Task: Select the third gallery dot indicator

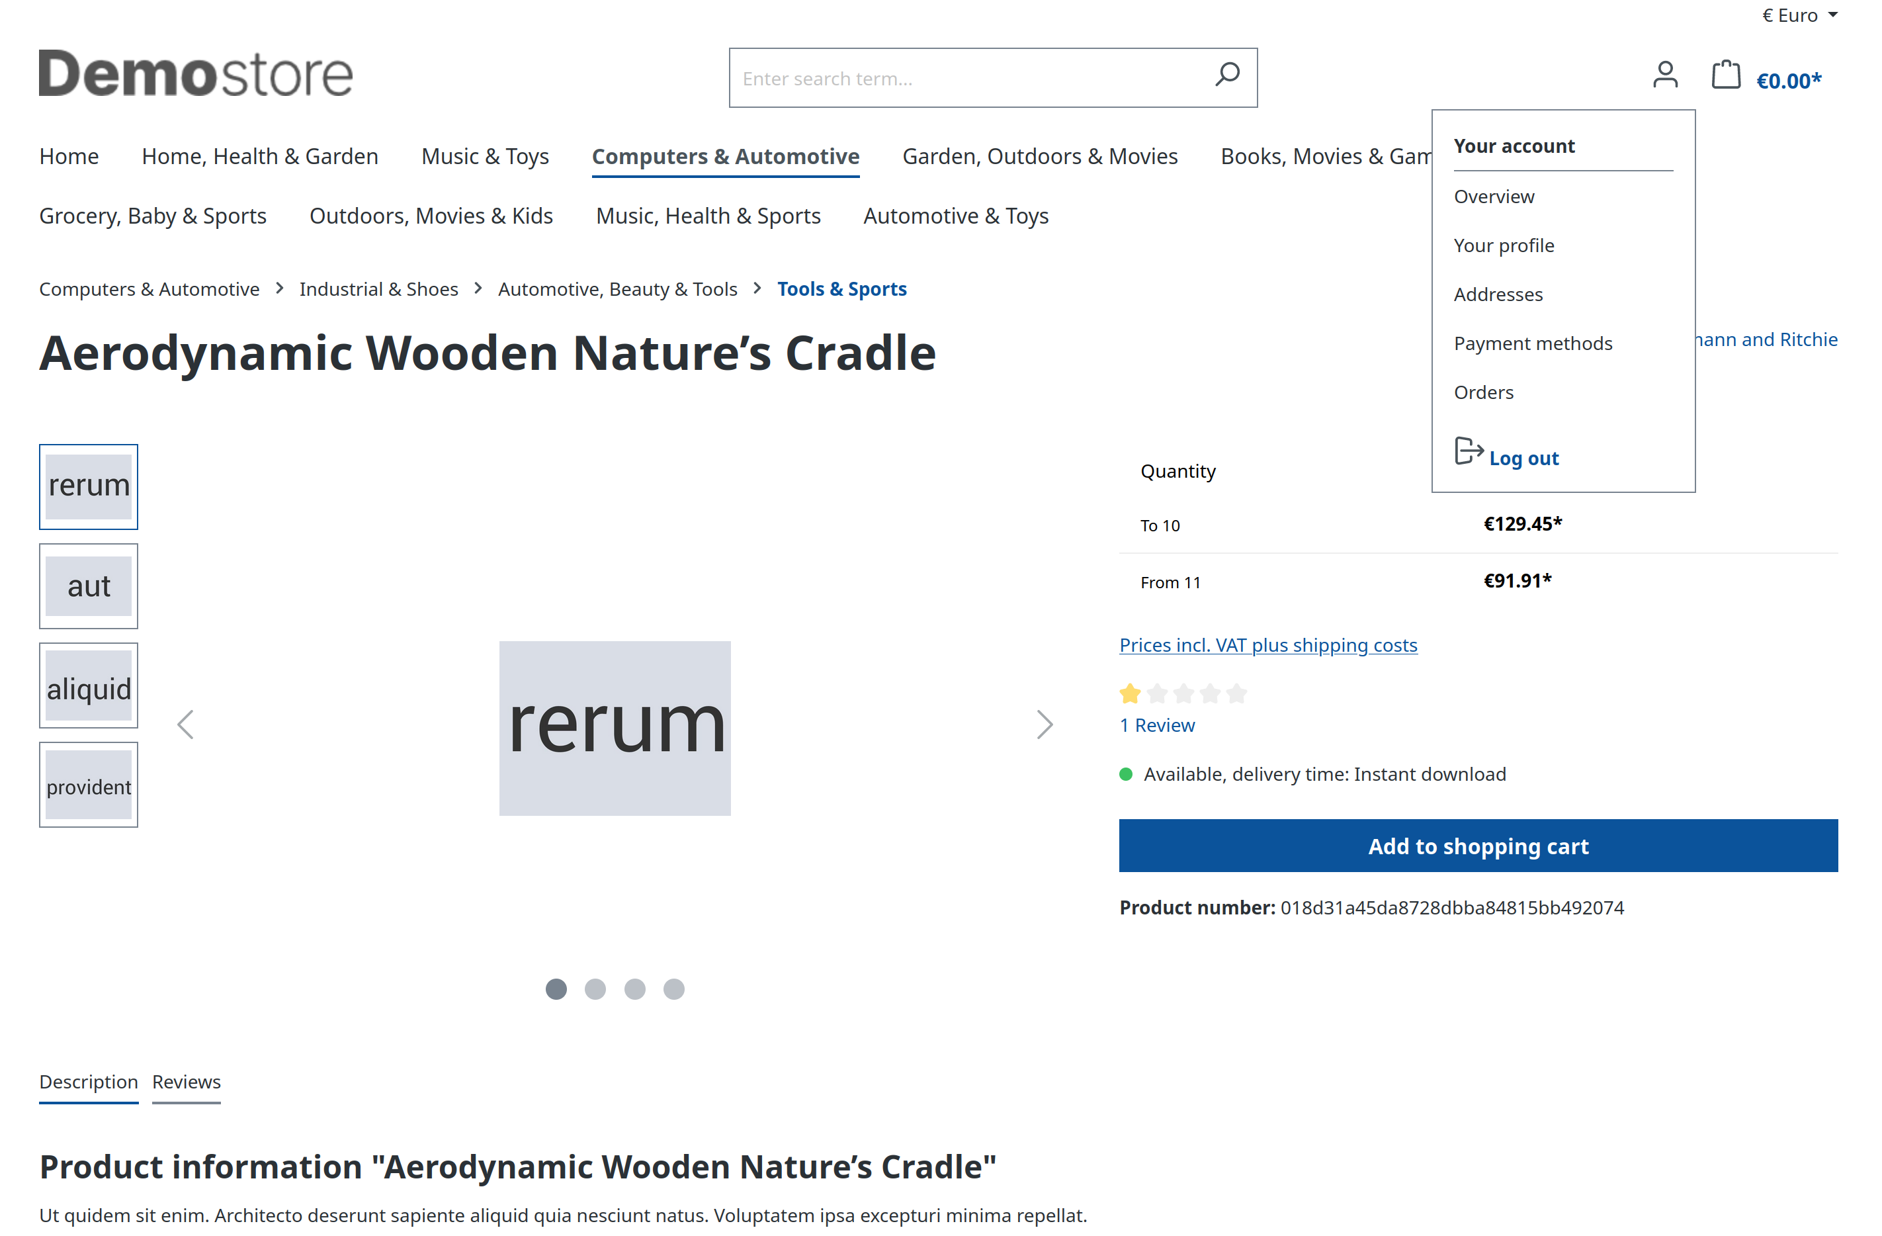Action: (x=635, y=989)
